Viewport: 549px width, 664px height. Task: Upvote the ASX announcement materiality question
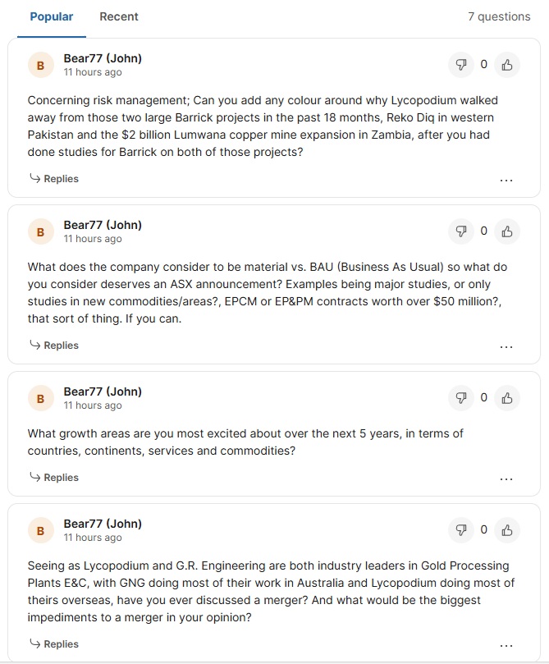[x=507, y=231]
